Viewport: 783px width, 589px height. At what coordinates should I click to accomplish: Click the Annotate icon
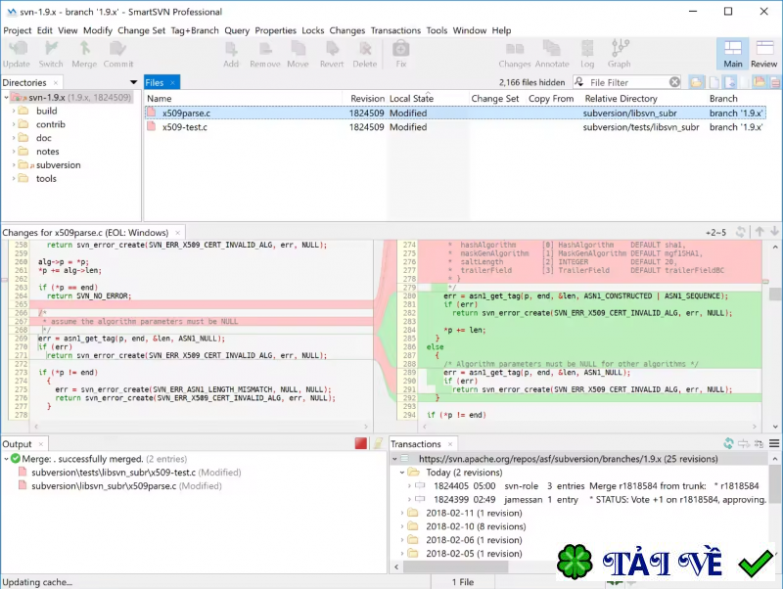click(552, 51)
